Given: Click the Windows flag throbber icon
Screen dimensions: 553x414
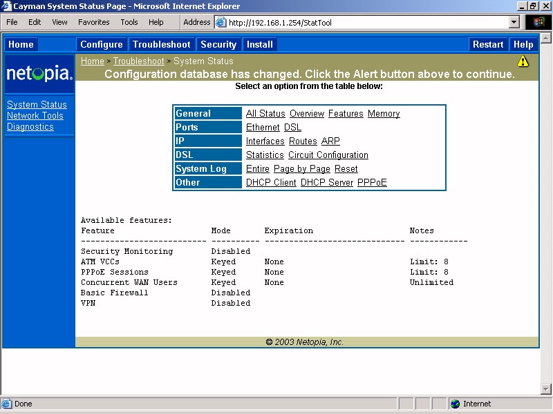Looking at the screenshot, I should tap(538, 22).
